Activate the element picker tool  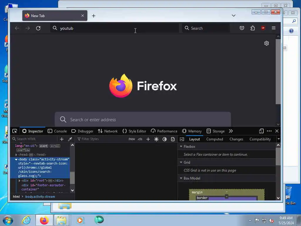click(x=15, y=131)
